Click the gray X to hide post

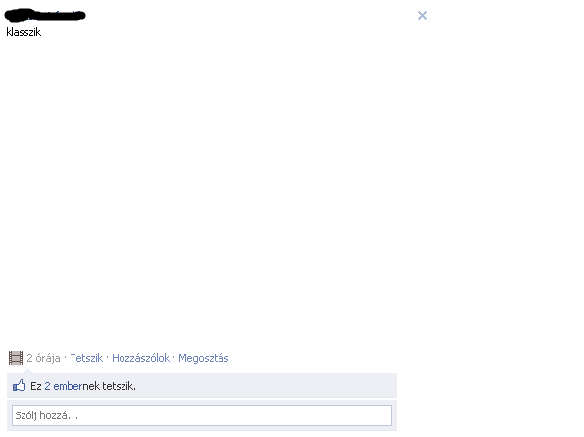pyautogui.click(x=422, y=16)
